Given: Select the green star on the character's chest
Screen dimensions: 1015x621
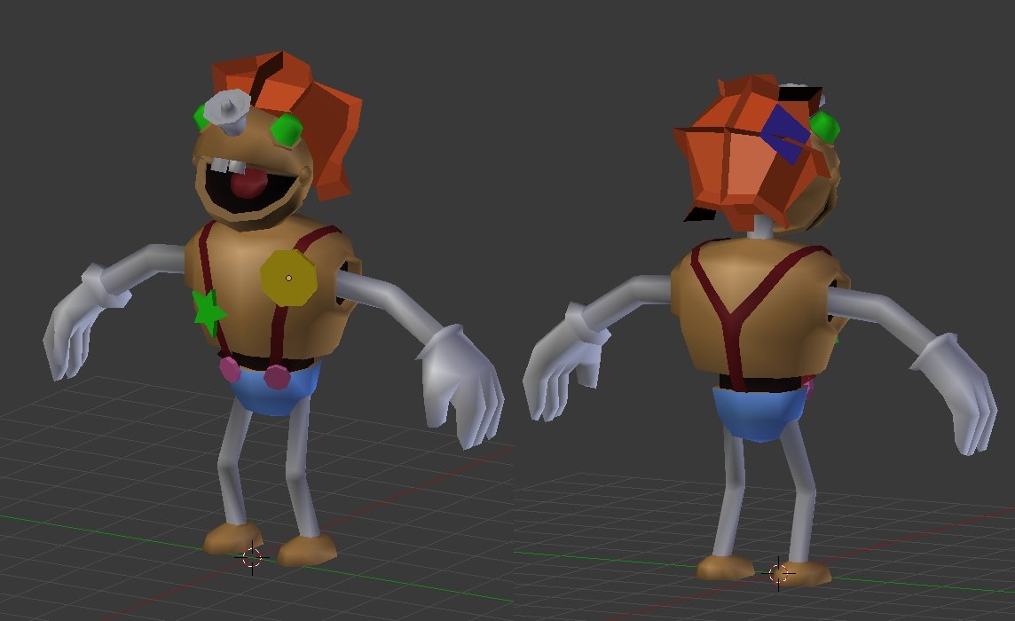Looking at the screenshot, I should click(209, 312).
